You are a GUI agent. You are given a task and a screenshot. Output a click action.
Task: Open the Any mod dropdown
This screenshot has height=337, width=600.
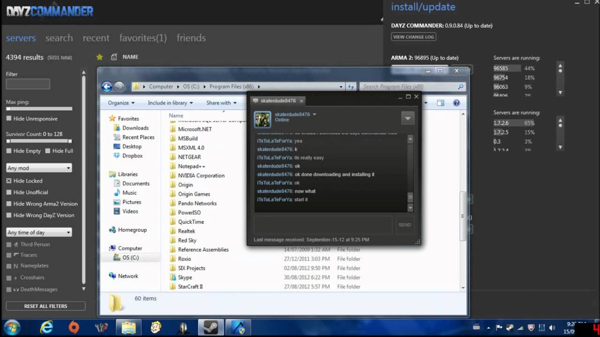[39, 168]
